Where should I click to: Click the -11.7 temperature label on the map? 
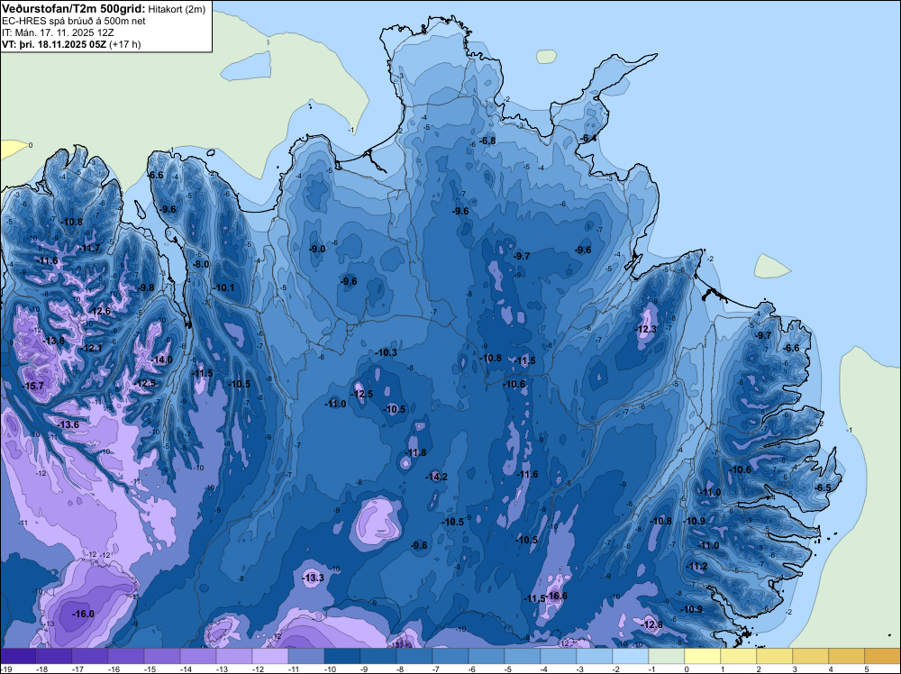tap(89, 248)
